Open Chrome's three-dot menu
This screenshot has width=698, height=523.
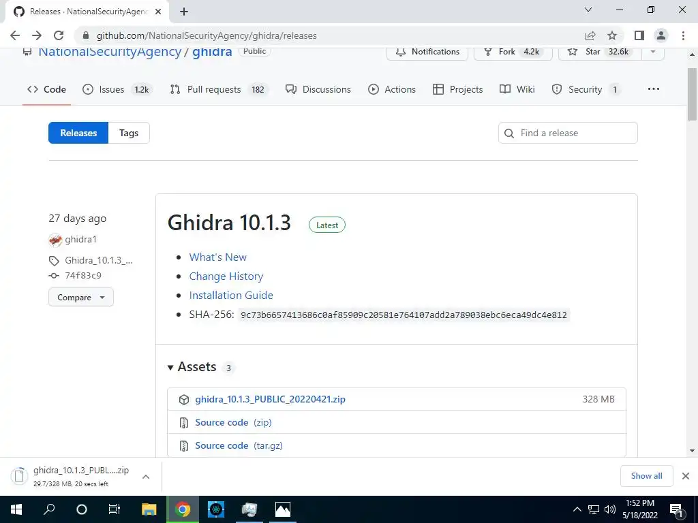[683, 35]
